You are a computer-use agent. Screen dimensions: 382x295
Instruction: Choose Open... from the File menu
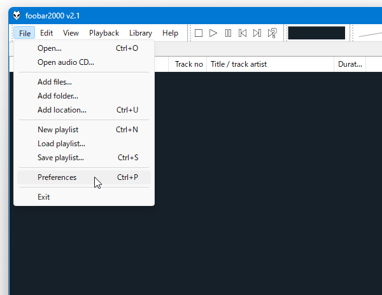pyautogui.click(x=84, y=48)
